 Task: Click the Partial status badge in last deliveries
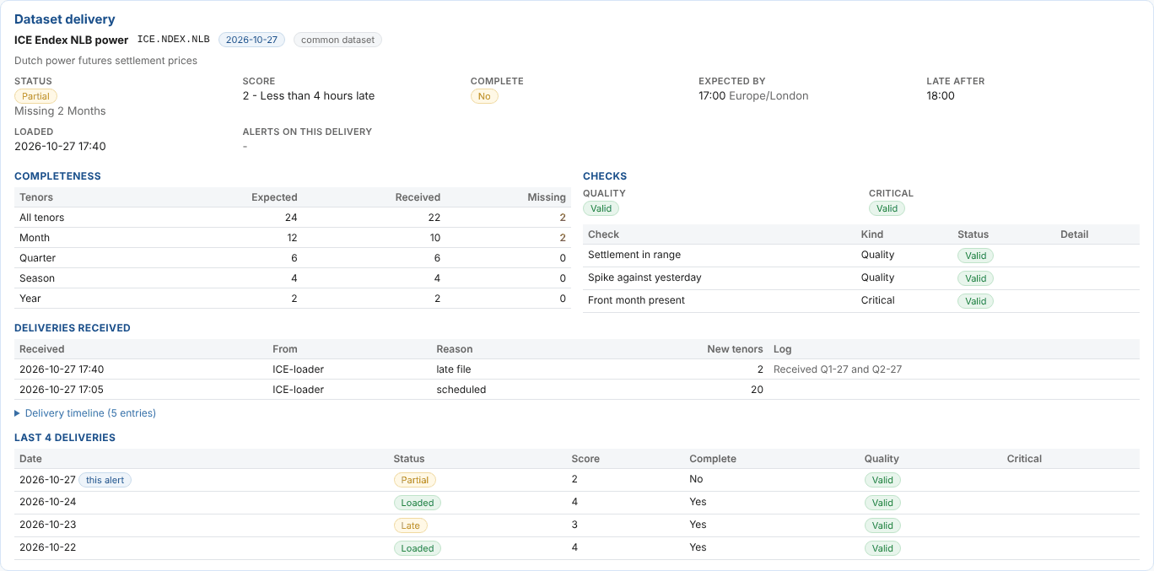tap(415, 480)
